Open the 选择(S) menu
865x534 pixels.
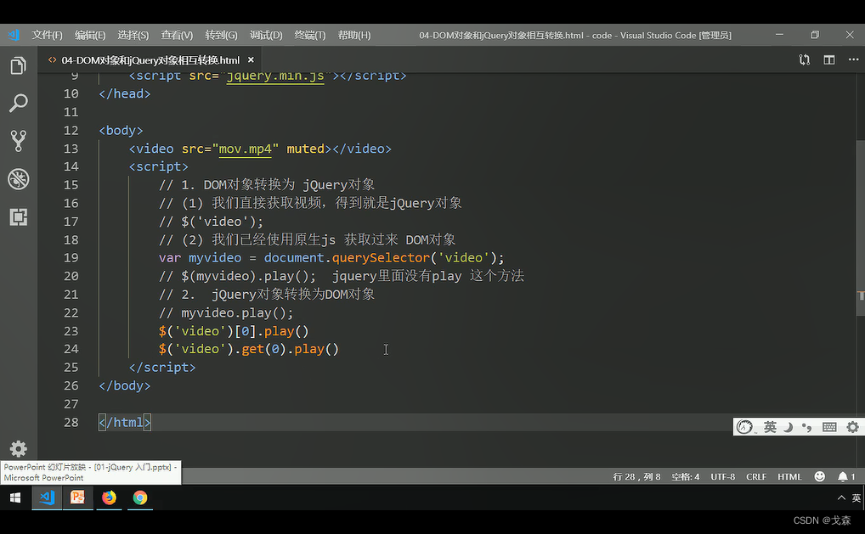pos(133,36)
